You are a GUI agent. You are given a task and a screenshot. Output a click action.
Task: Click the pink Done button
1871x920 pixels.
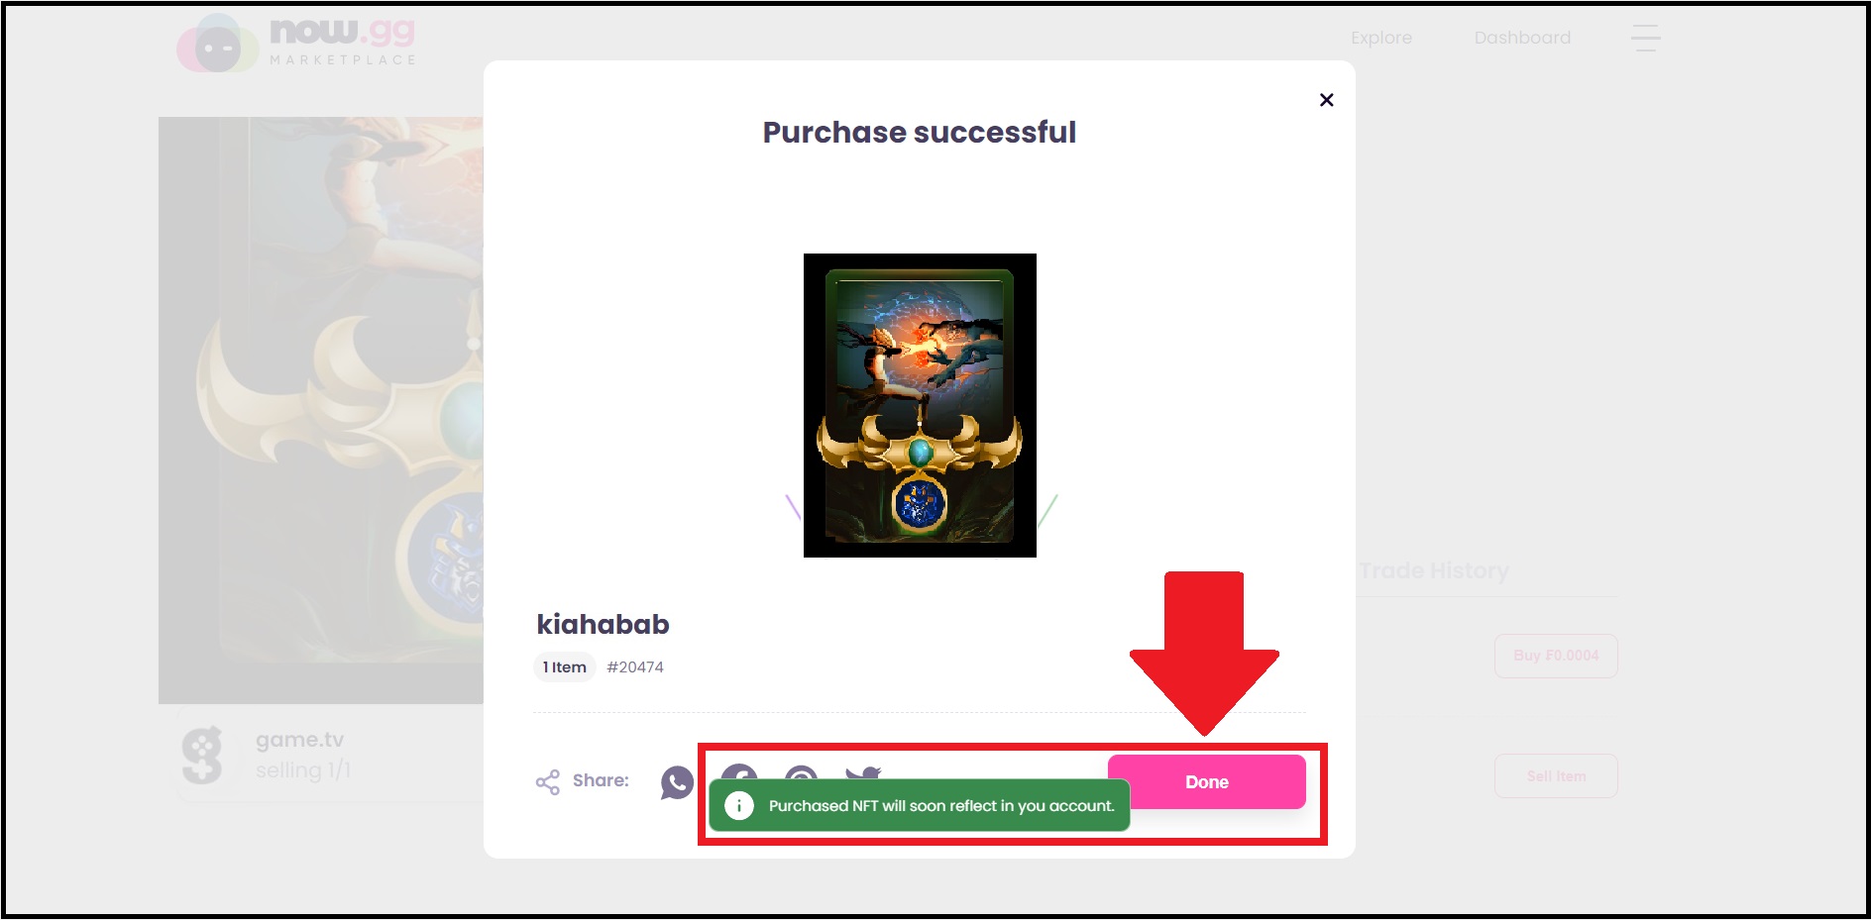click(1206, 781)
